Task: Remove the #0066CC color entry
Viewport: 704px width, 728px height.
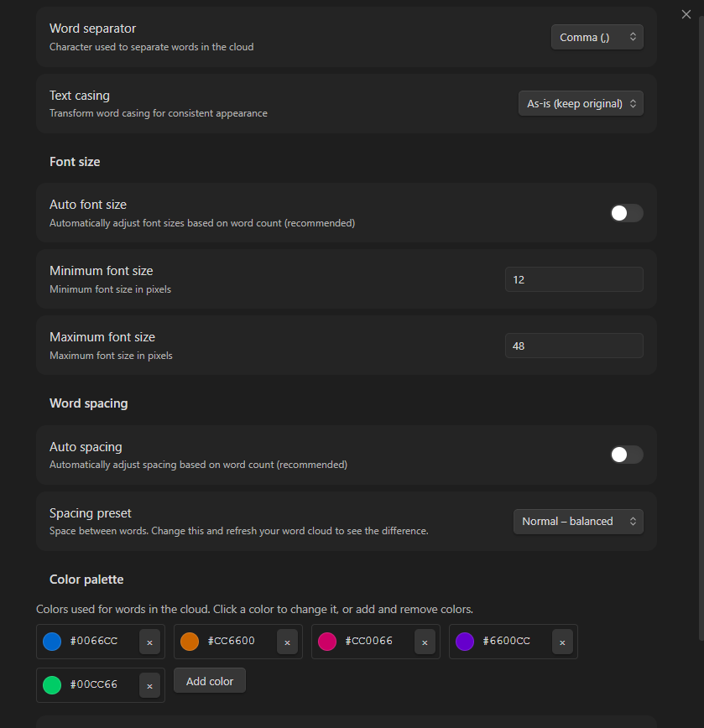Action: tap(149, 642)
